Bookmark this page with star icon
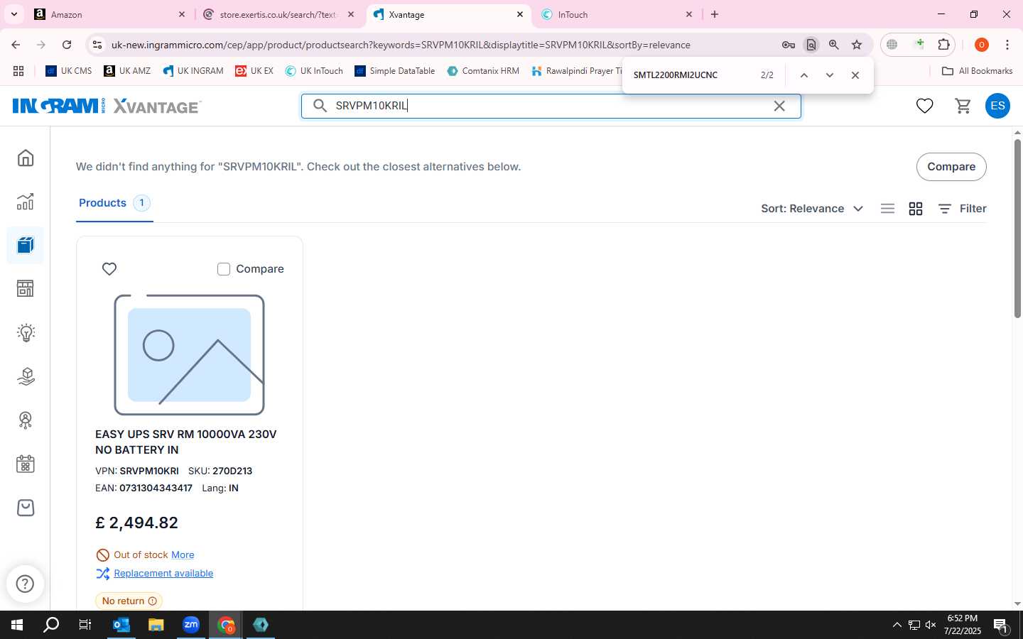The width and height of the screenshot is (1023, 639). click(857, 45)
